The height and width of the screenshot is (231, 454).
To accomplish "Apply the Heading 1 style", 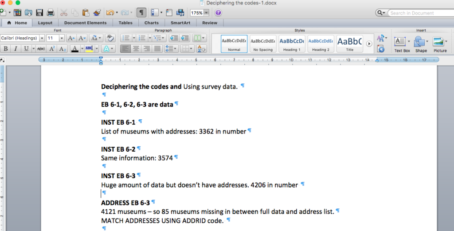I will pyautogui.click(x=291, y=44).
